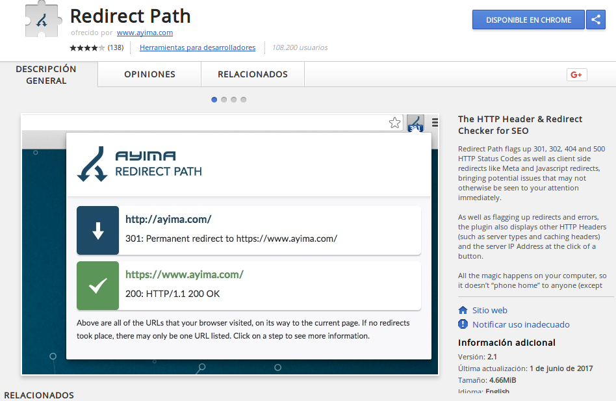Image resolution: width=616 pixels, height=401 pixels.
Task: Select the first carousel dot
Action: click(214, 99)
